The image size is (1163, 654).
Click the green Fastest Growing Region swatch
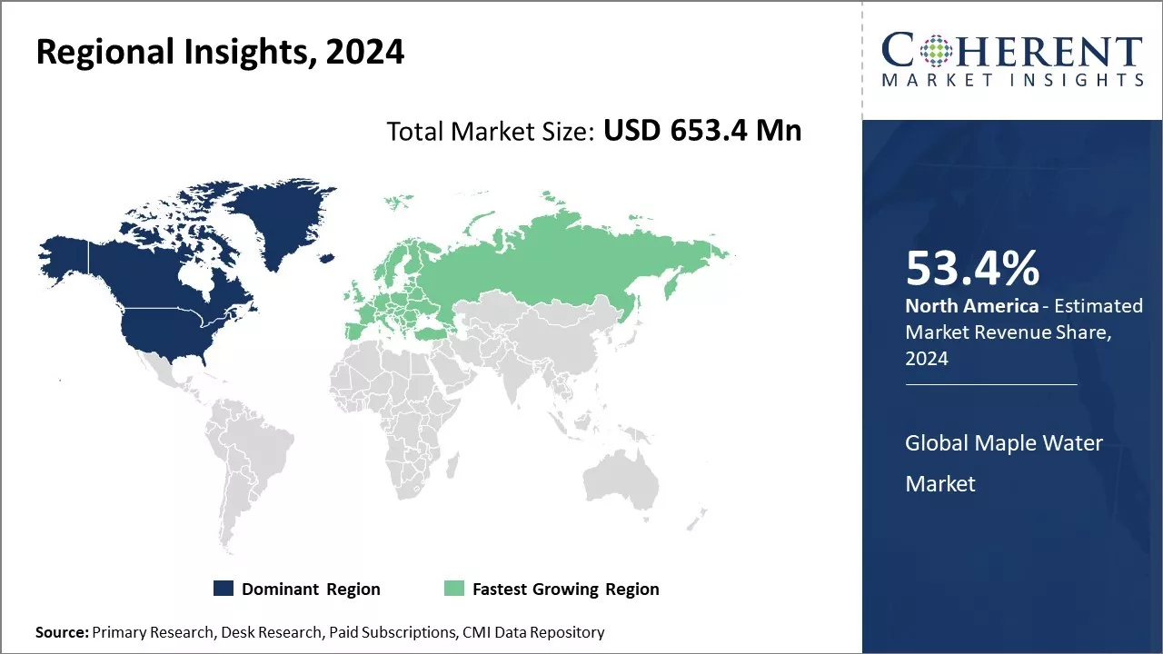point(453,589)
